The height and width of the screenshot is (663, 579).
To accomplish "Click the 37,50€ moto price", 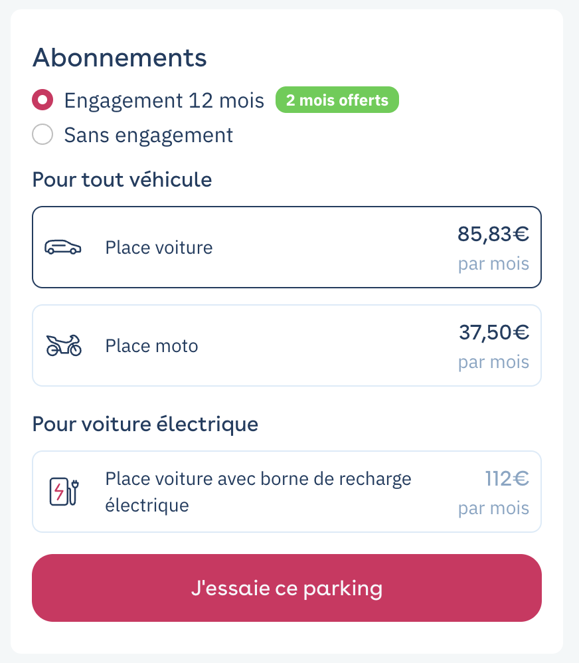I will [x=494, y=332].
